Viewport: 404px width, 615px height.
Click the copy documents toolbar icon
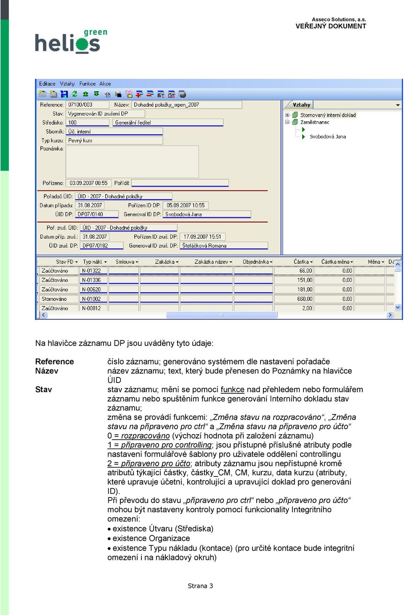(x=107, y=94)
